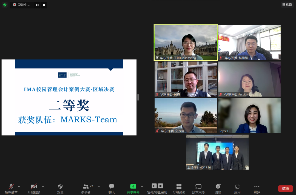Open the More (更多) menu

(x=257, y=186)
